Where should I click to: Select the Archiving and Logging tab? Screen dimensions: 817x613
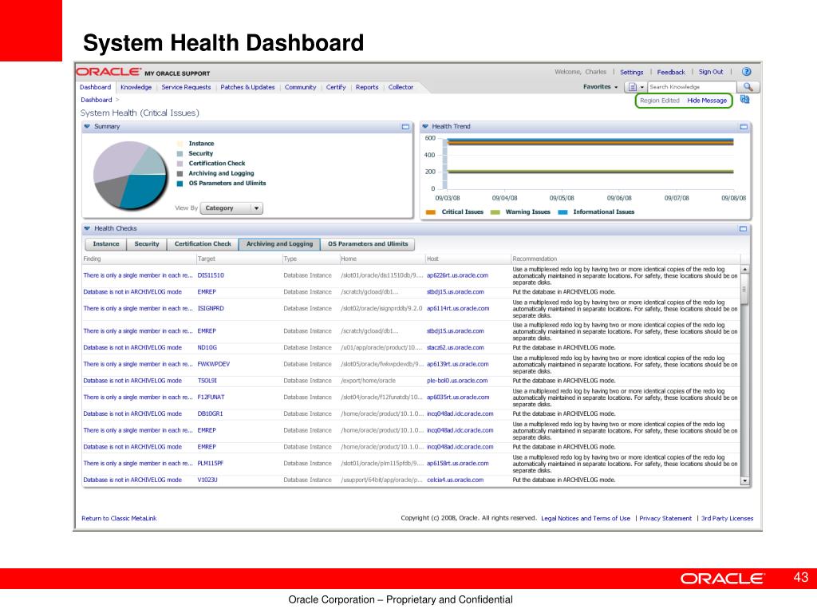tap(279, 244)
